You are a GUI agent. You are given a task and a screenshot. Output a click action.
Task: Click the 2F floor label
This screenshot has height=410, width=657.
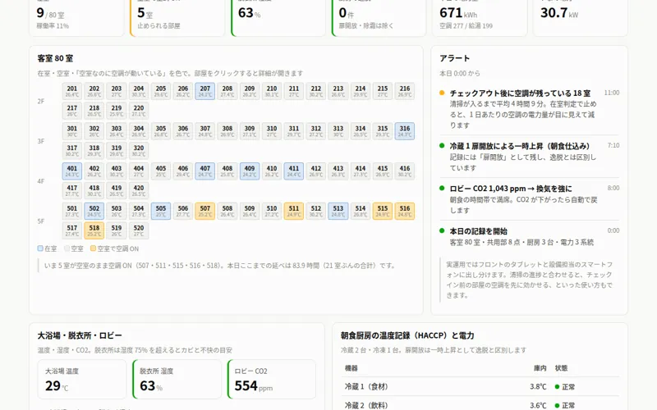(40, 101)
